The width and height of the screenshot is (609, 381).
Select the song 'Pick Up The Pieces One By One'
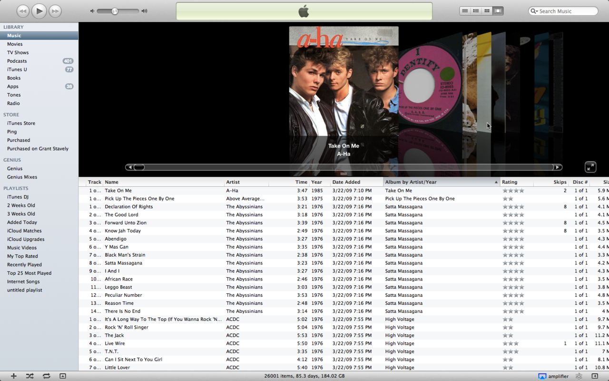point(139,199)
